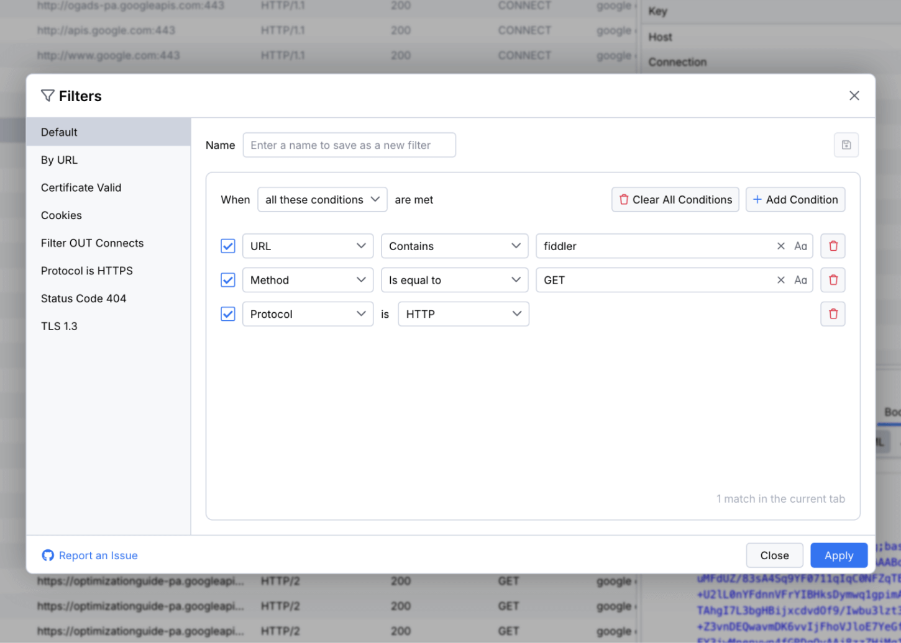Clear the 'fiddler' value with X icon
The height and width of the screenshot is (643, 901).
click(x=780, y=246)
